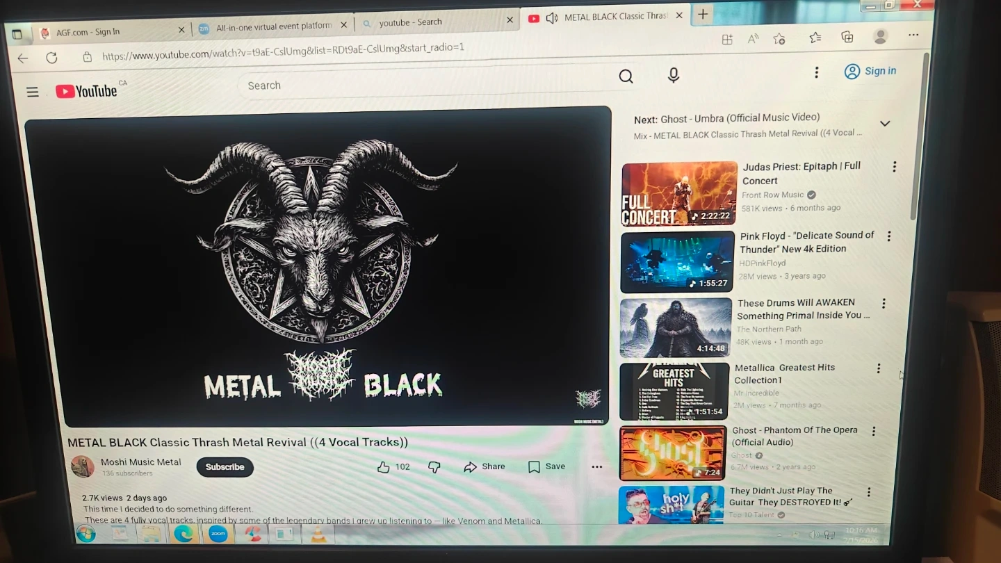Click the magnifier search icon

[x=626, y=76]
